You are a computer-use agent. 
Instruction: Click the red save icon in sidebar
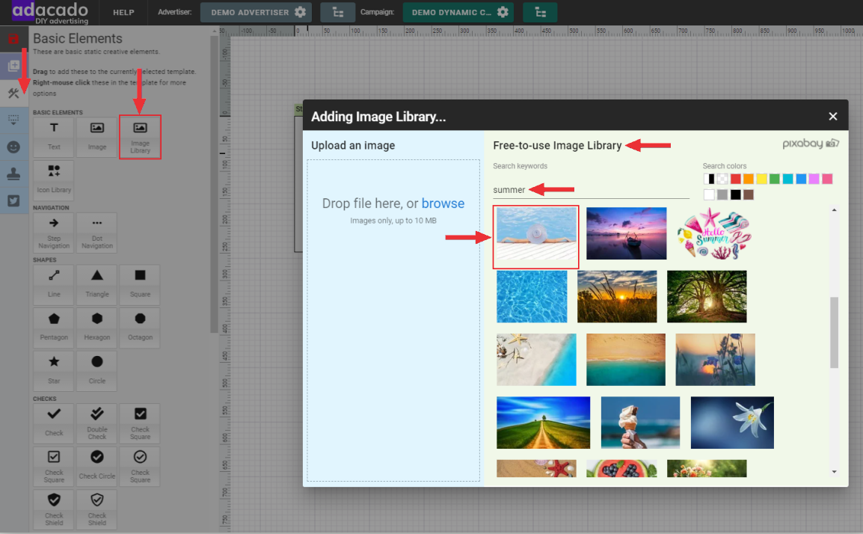point(13,39)
